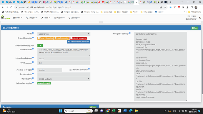Expand the Default QOS dropdown
The image size is (203, 114).
click(64, 79)
